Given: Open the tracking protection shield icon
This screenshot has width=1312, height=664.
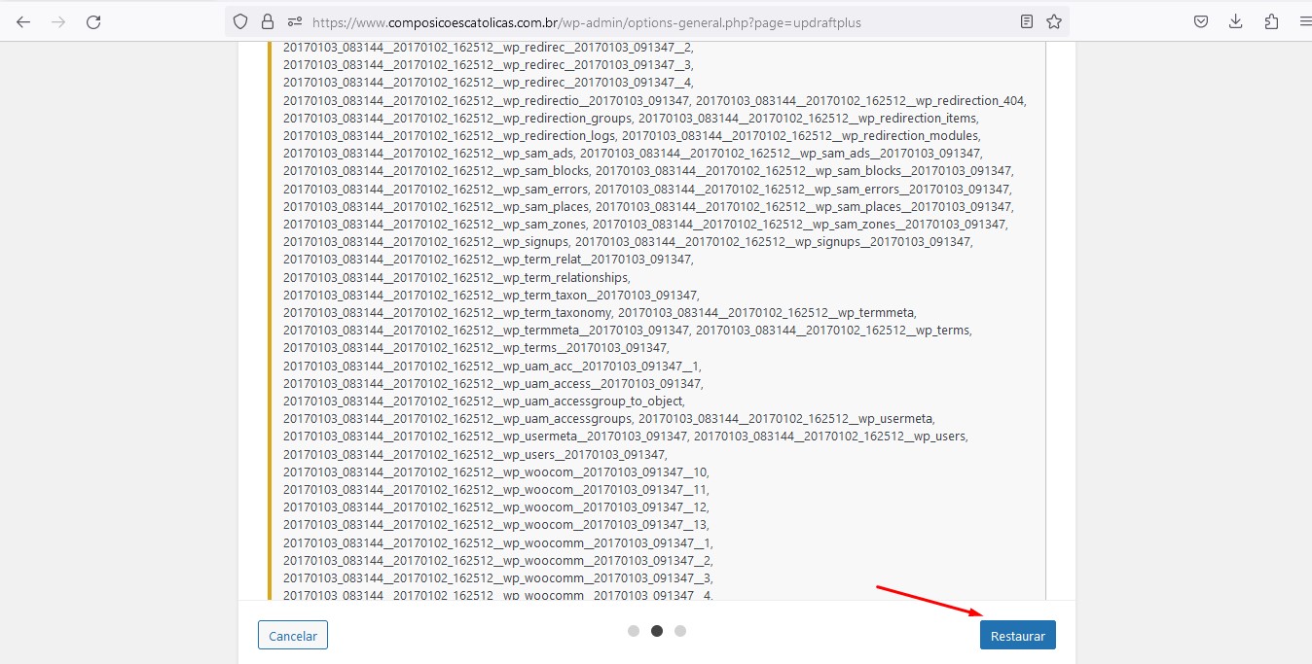Looking at the screenshot, I should [240, 21].
